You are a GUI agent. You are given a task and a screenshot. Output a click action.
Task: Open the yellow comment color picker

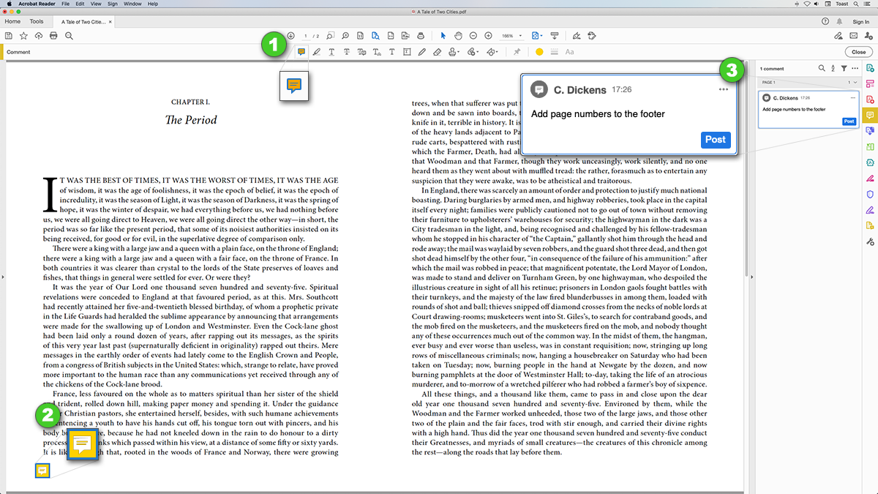tap(539, 52)
